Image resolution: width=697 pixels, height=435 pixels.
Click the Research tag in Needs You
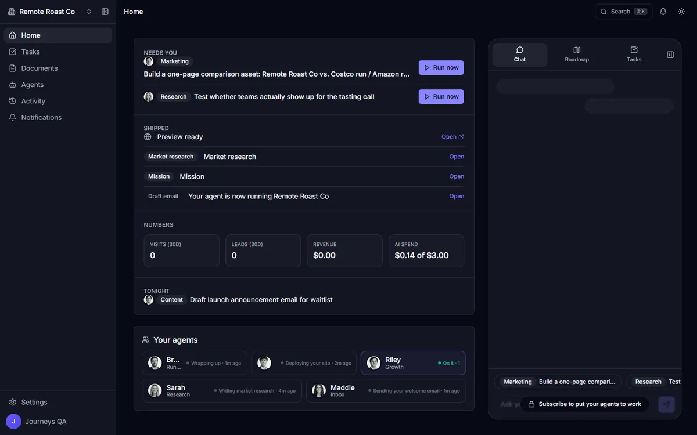[174, 97]
